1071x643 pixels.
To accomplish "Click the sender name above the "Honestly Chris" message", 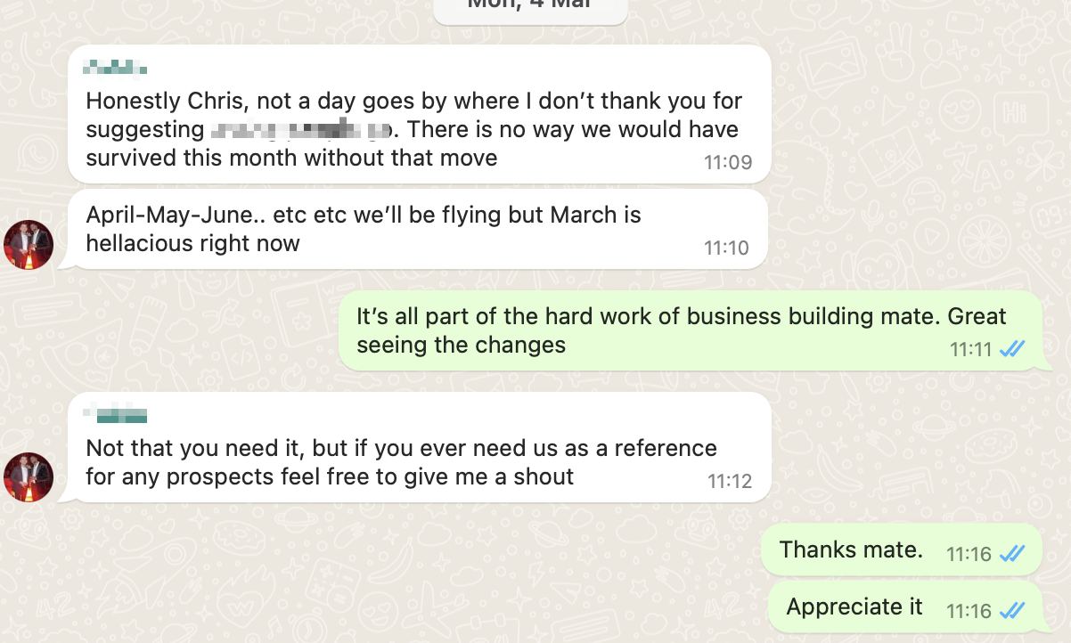I will [116, 68].
